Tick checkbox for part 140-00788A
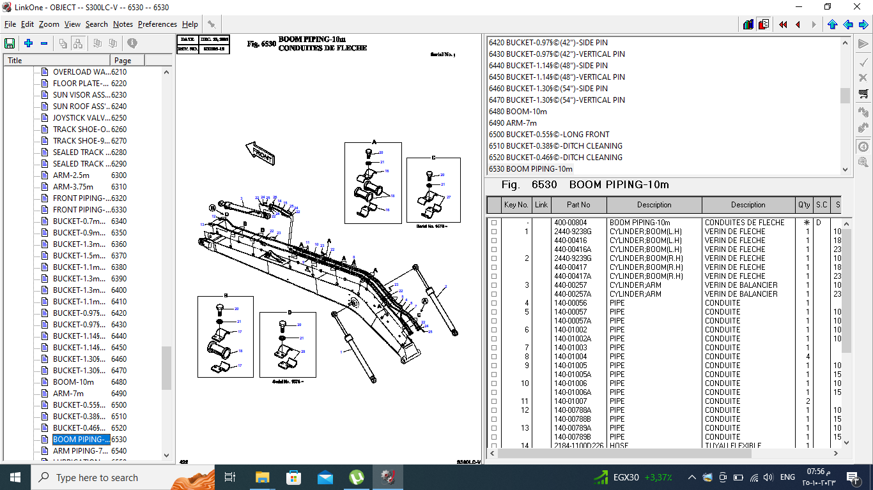This screenshot has width=873, height=490. pyautogui.click(x=493, y=410)
